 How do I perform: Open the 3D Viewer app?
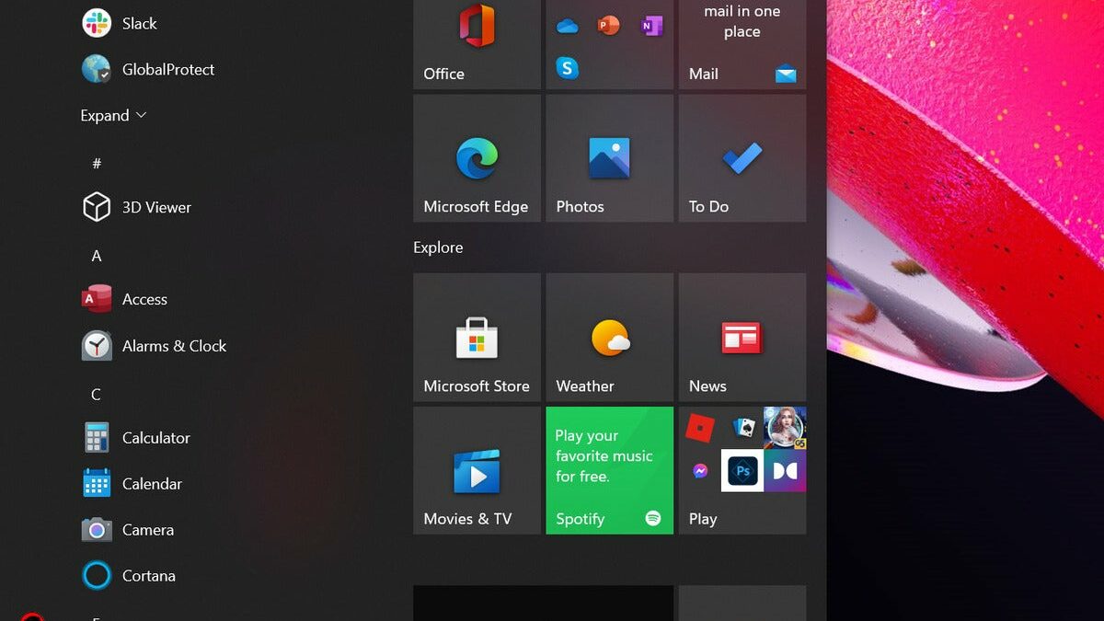155,208
